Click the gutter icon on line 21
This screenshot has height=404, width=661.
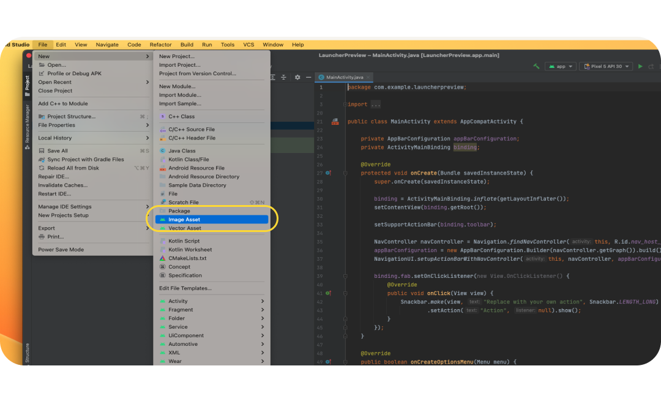tap(335, 122)
